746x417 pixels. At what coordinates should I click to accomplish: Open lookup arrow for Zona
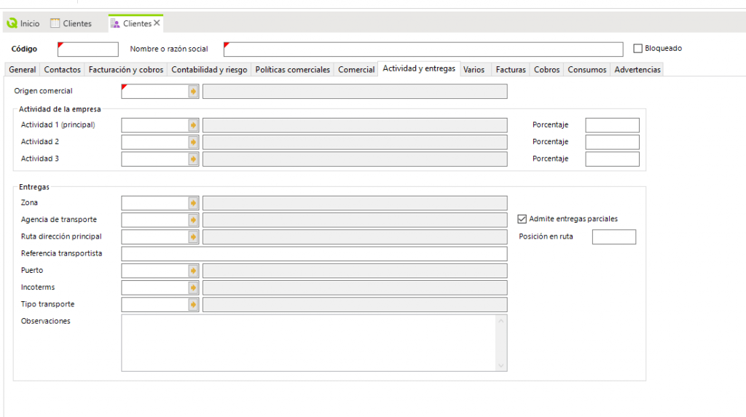pyautogui.click(x=193, y=203)
